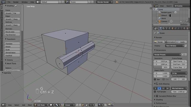Open the Select menu in viewport header
The height and width of the screenshot is (107, 191).
tap(17, 105)
